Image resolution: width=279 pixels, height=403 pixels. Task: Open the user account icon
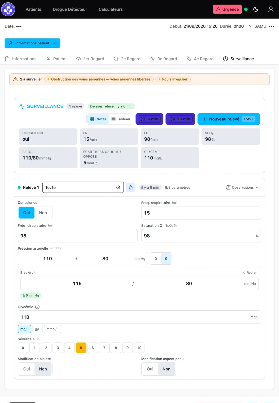pyautogui.click(x=271, y=9)
